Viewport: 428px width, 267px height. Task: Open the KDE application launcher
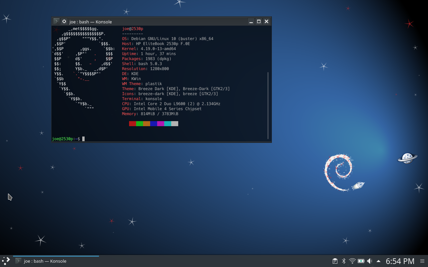[6, 261]
